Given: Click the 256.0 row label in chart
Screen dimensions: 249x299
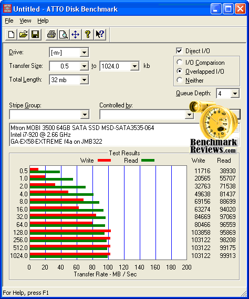Looking at the screenshot, I should coord(20,240).
